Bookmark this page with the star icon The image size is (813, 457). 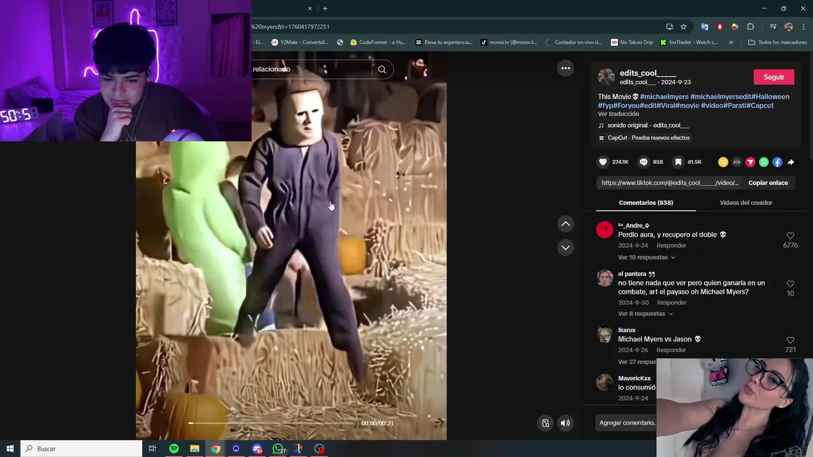683,27
